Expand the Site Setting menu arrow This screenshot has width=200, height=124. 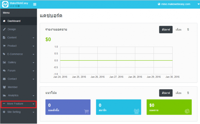click(x=34, y=112)
